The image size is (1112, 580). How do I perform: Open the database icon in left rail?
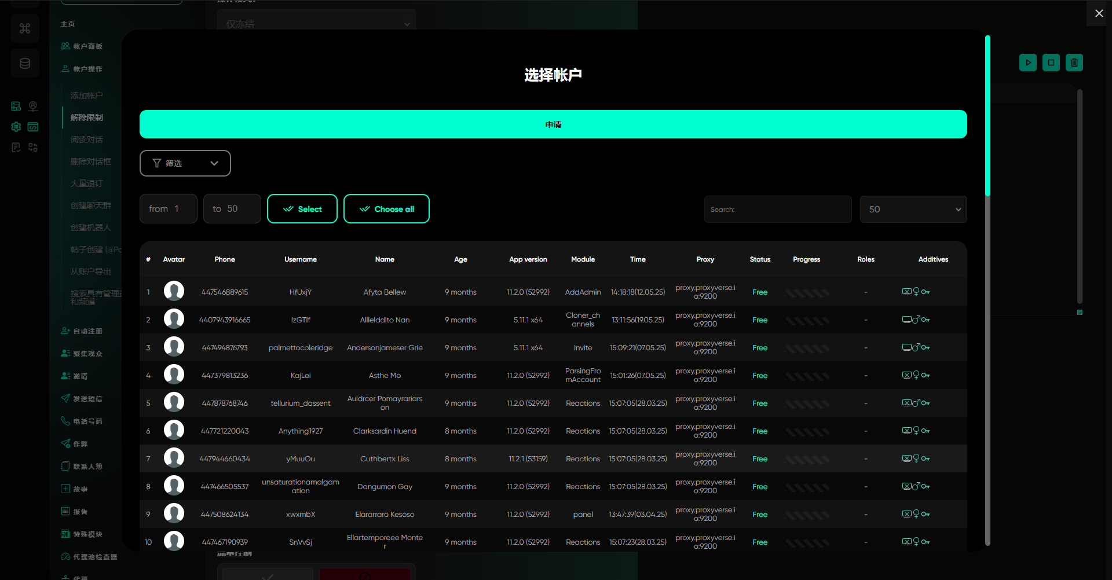(25, 63)
